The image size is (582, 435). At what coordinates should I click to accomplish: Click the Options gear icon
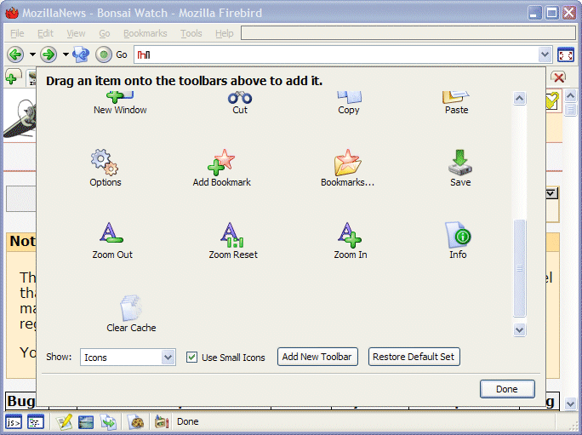(105, 162)
